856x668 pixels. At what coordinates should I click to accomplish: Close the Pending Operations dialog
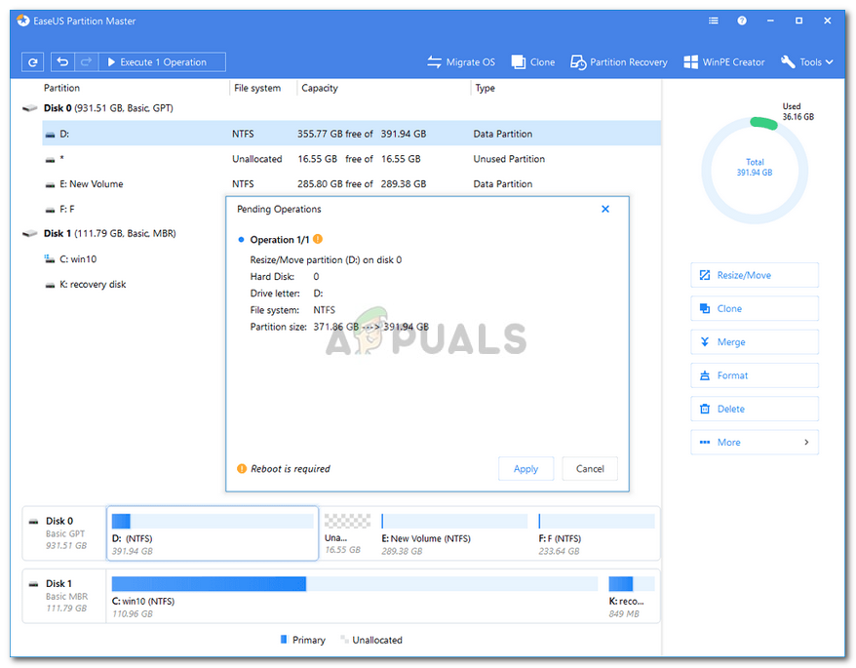click(605, 209)
